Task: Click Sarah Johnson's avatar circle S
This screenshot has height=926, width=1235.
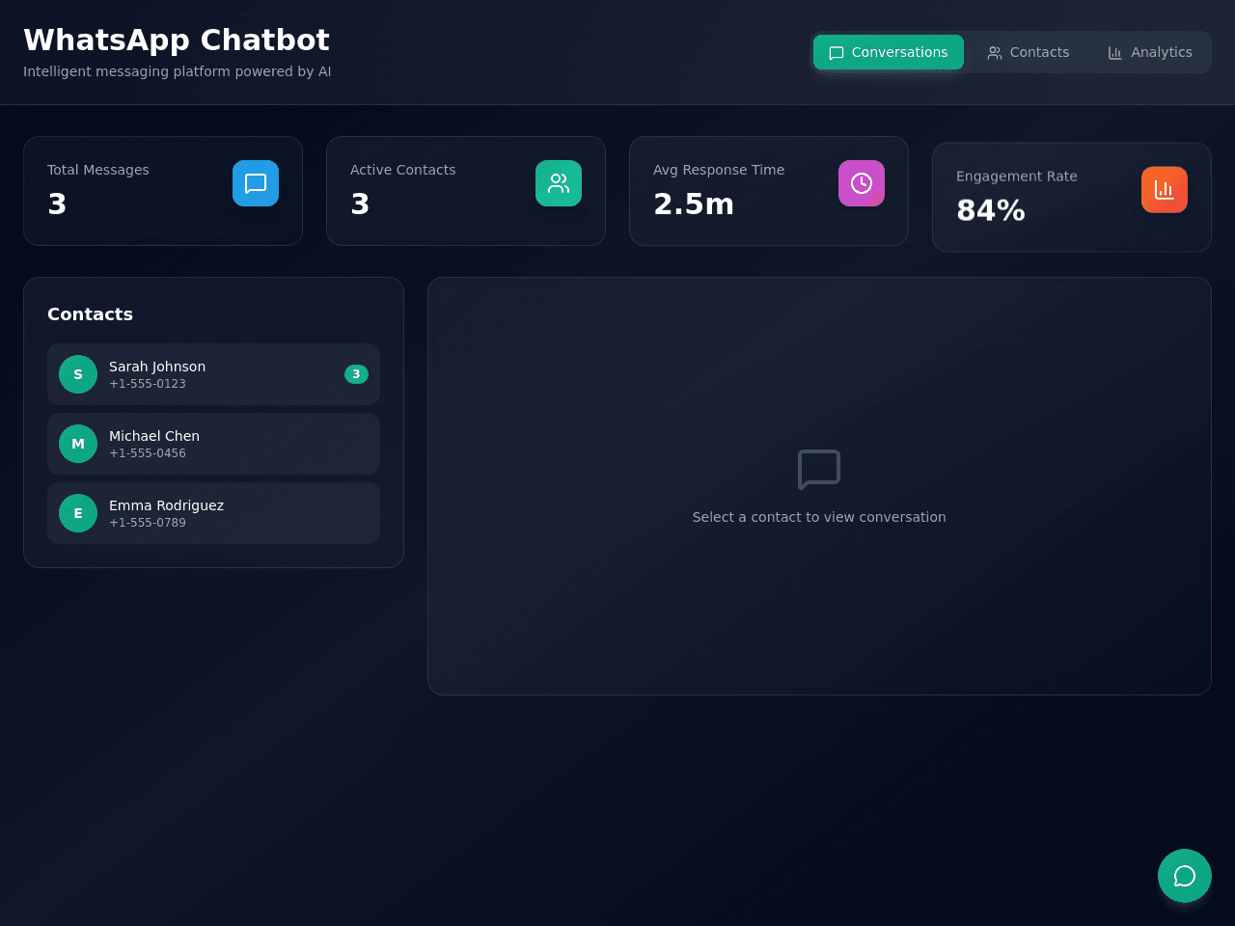Action: pyautogui.click(x=78, y=374)
